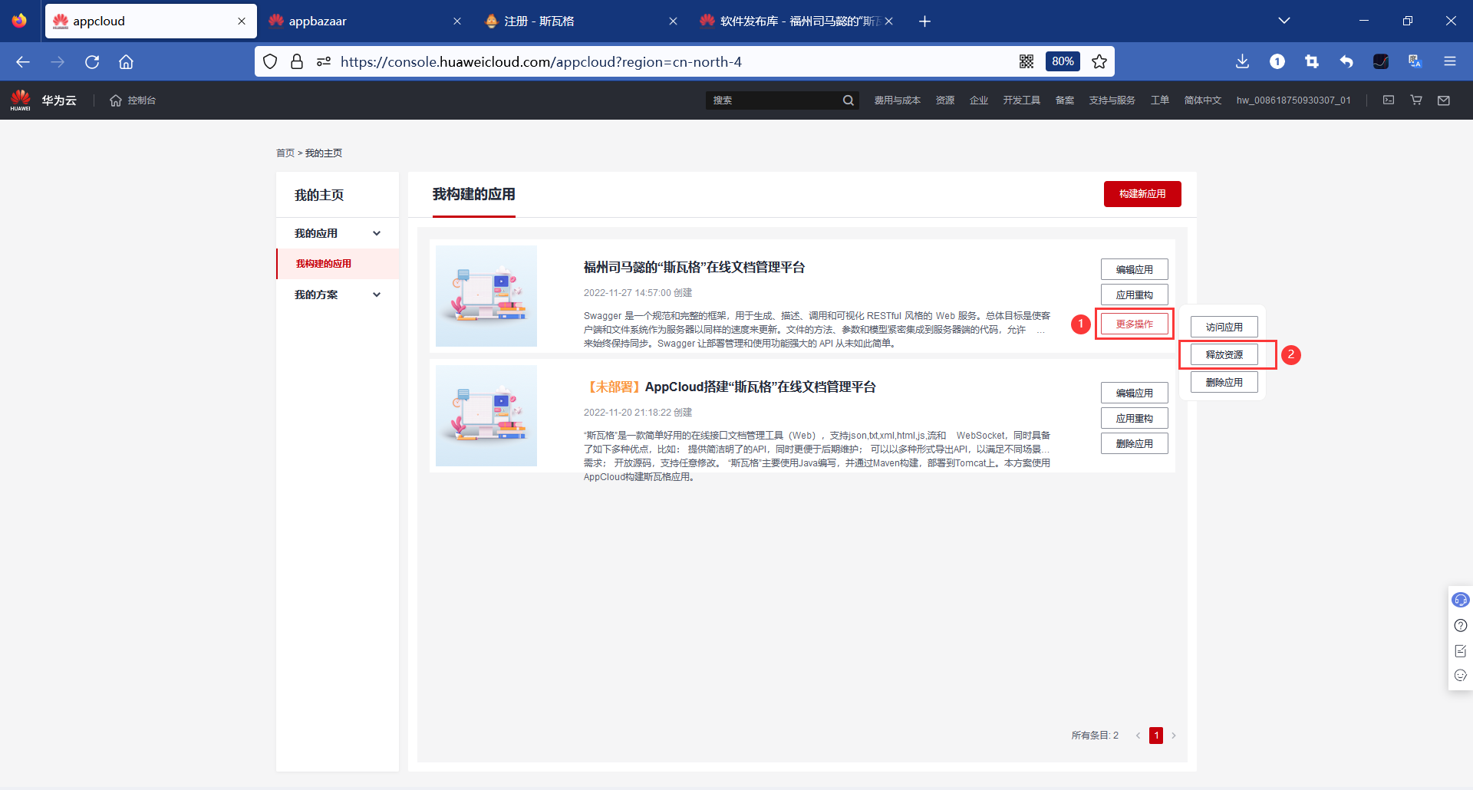
Task: Click the 福州司马懿 app thumbnail
Action: 486,296
